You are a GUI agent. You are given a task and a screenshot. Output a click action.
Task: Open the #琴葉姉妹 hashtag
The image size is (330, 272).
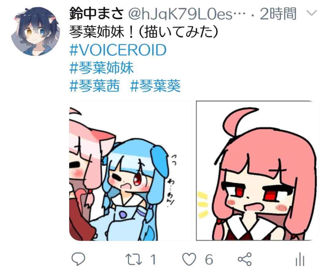click(101, 68)
